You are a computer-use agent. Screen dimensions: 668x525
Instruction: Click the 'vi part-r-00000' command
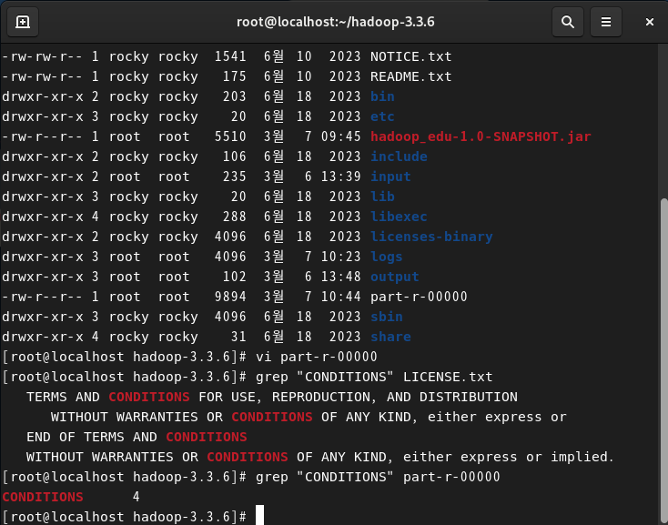click(x=316, y=357)
